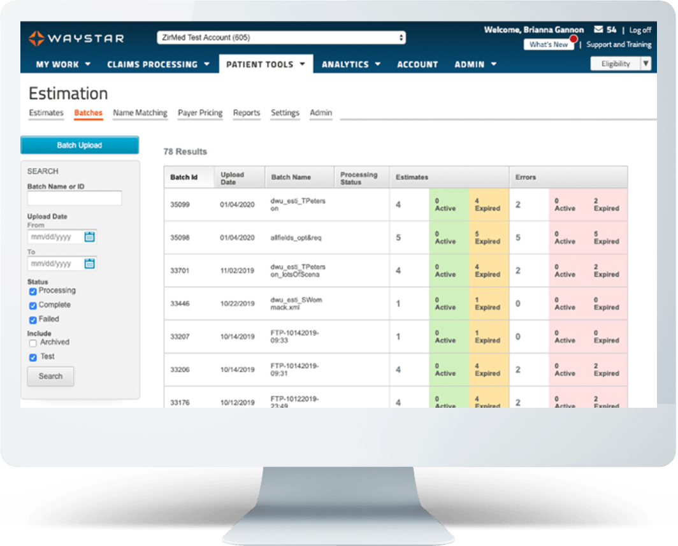Open the Payer Pricing tab
Viewport: 678px width, 546px height.
200,113
